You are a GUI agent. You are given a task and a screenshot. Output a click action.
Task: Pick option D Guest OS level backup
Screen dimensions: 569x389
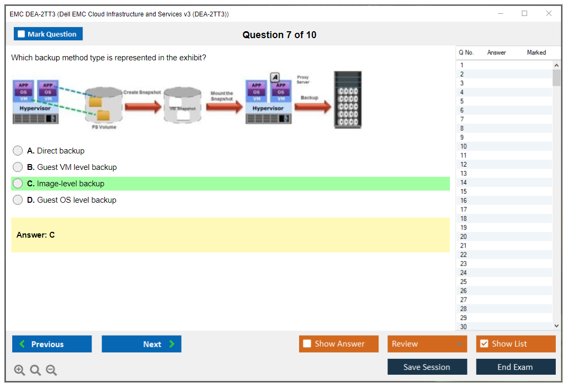pos(18,200)
